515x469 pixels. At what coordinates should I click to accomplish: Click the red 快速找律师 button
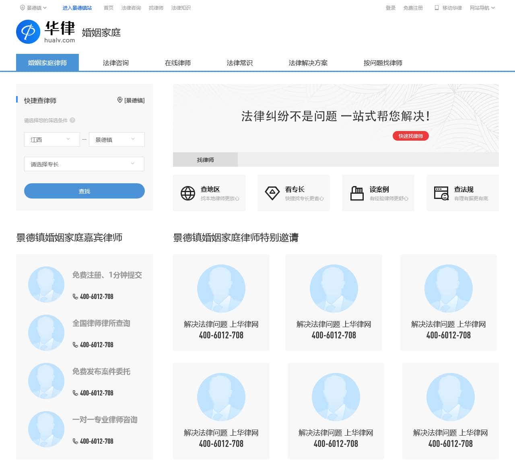[x=410, y=136]
